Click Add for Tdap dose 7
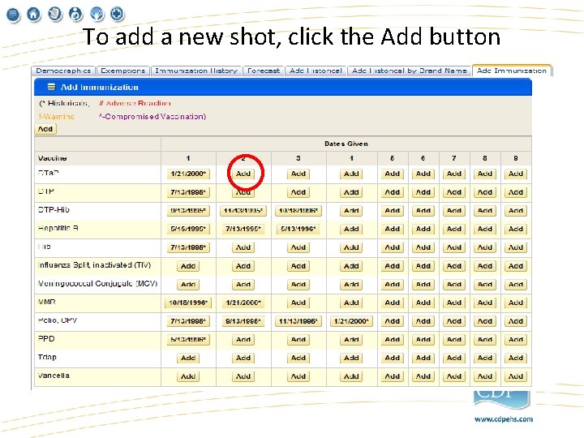584x438 pixels. click(454, 358)
